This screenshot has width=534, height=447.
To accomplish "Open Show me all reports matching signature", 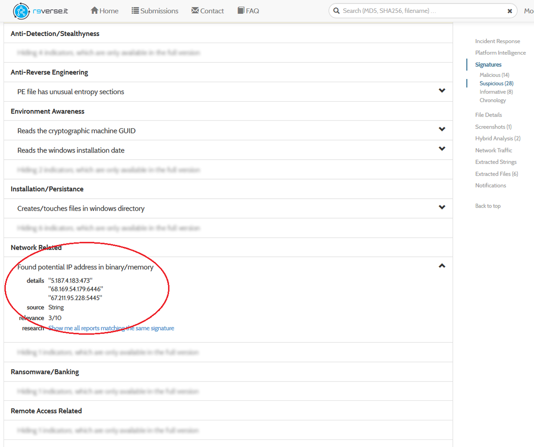I will tap(111, 328).
